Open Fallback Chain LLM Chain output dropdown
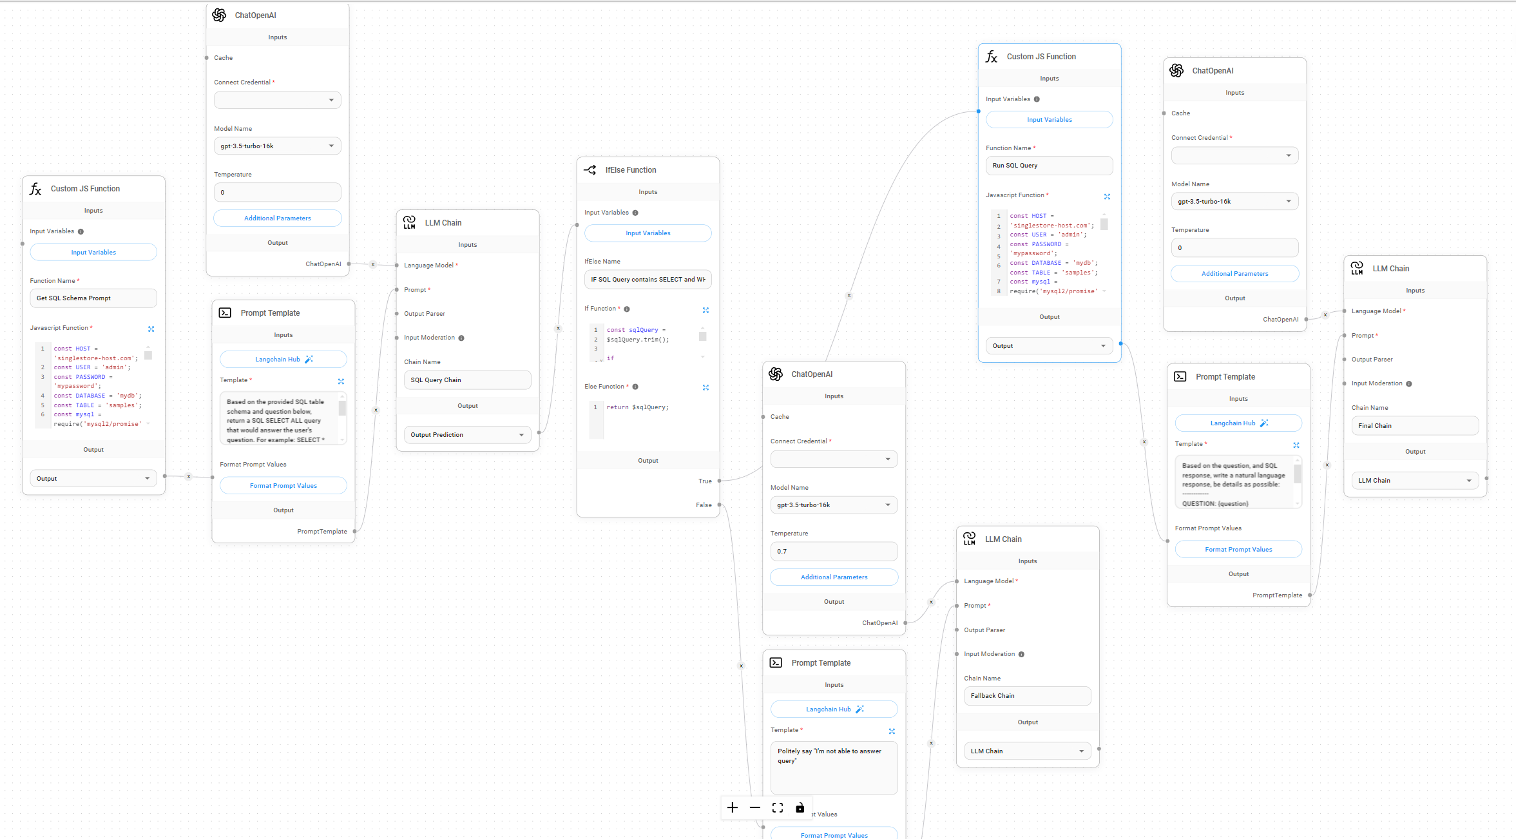The width and height of the screenshot is (1516, 839). tap(1027, 751)
